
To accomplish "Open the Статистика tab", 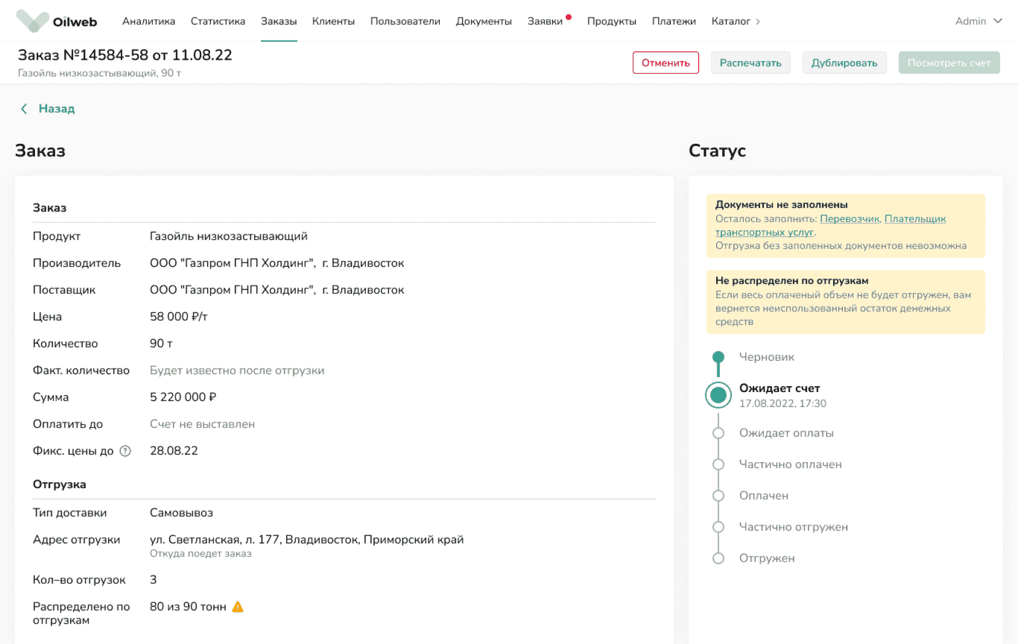I will [x=218, y=21].
